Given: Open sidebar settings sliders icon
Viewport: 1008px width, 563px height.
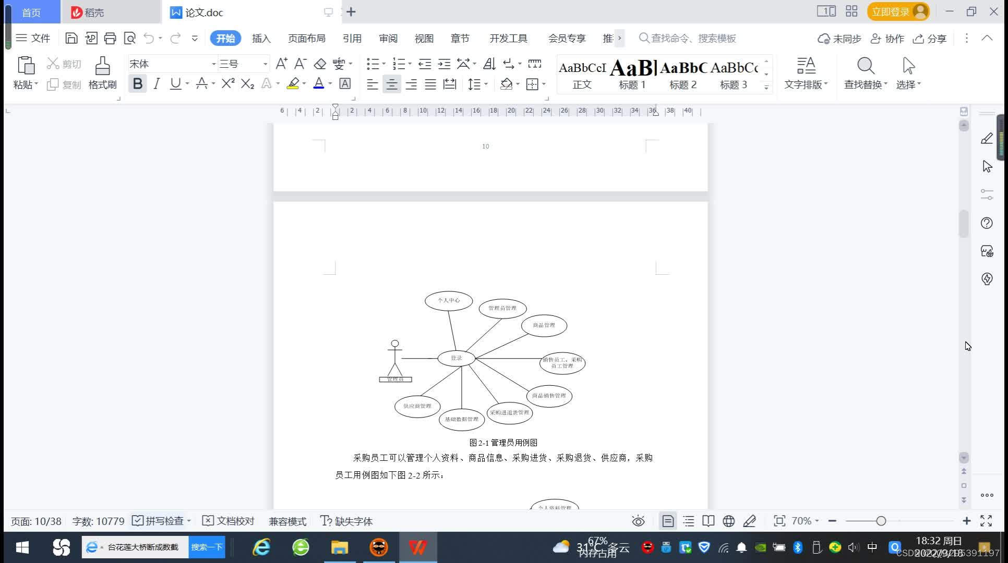Looking at the screenshot, I should click(x=987, y=194).
